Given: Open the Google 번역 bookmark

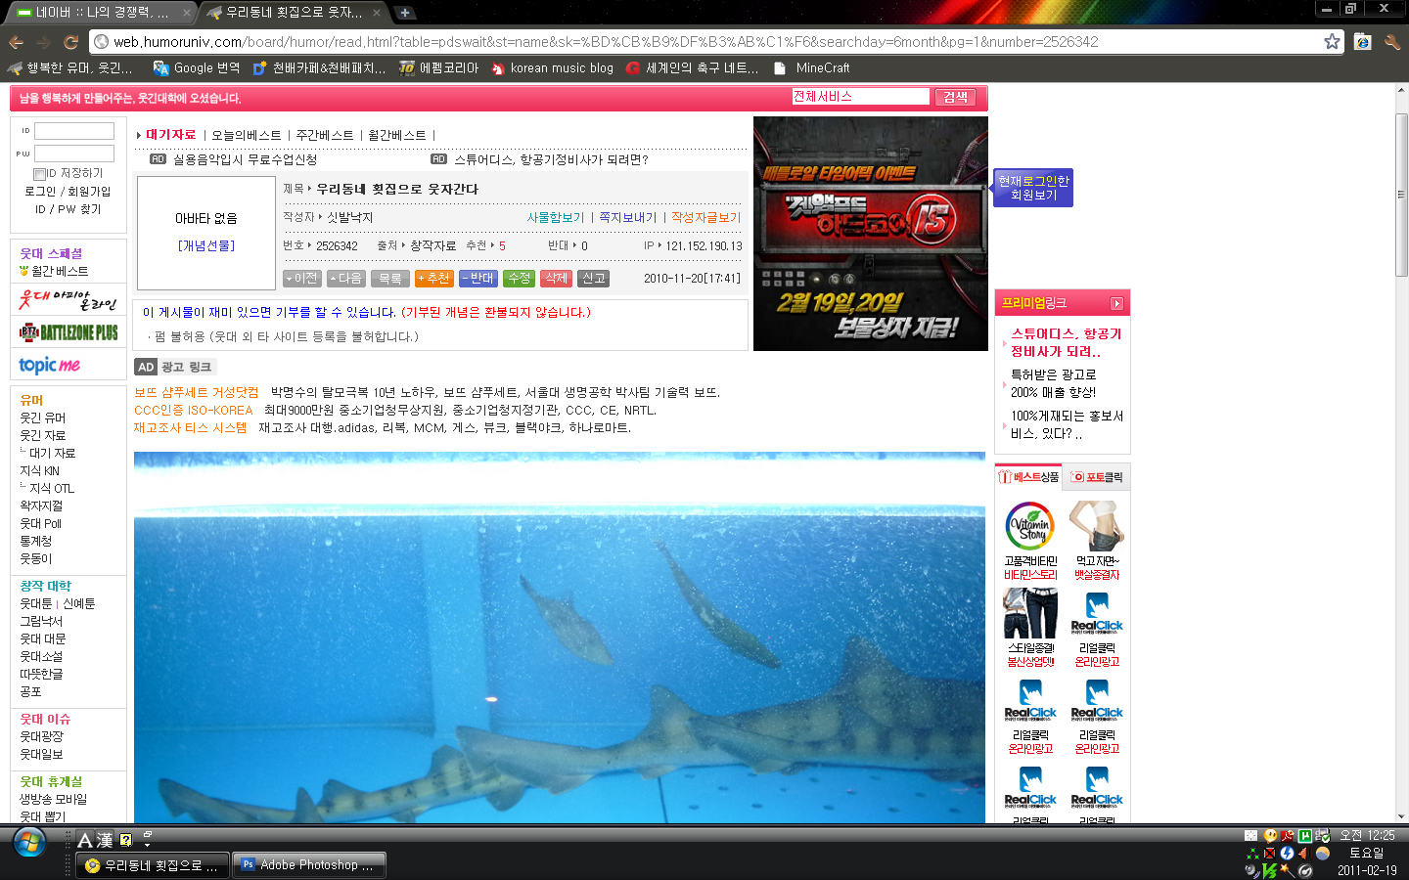Looking at the screenshot, I should pos(196,68).
